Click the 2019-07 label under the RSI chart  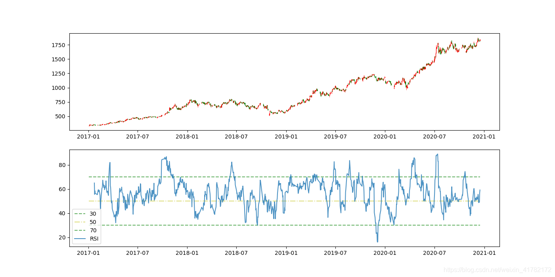335,253
